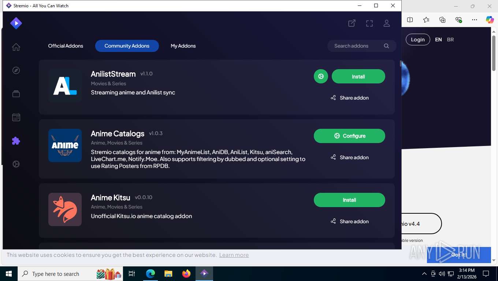The height and width of the screenshot is (281, 498).
Task: Show hidden system tray icons
Action: pyautogui.click(x=424, y=274)
